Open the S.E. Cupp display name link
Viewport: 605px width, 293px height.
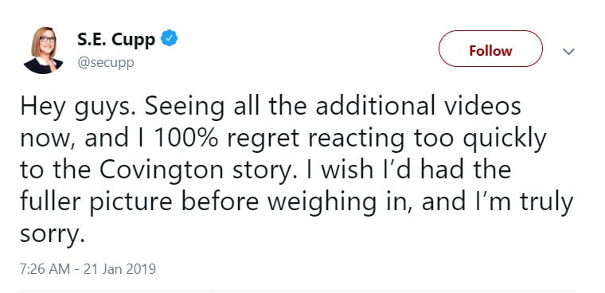click(116, 39)
